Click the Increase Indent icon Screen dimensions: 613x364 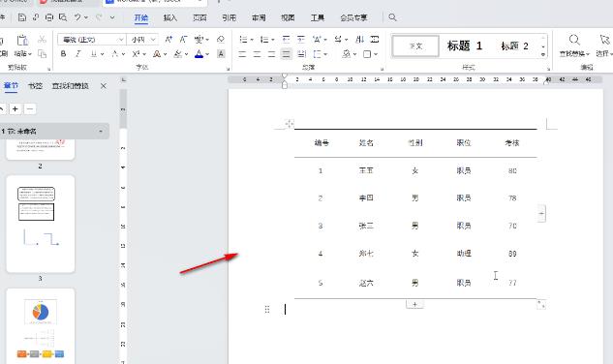300,39
